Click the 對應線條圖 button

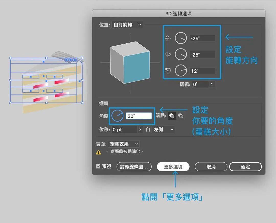click(x=134, y=167)
